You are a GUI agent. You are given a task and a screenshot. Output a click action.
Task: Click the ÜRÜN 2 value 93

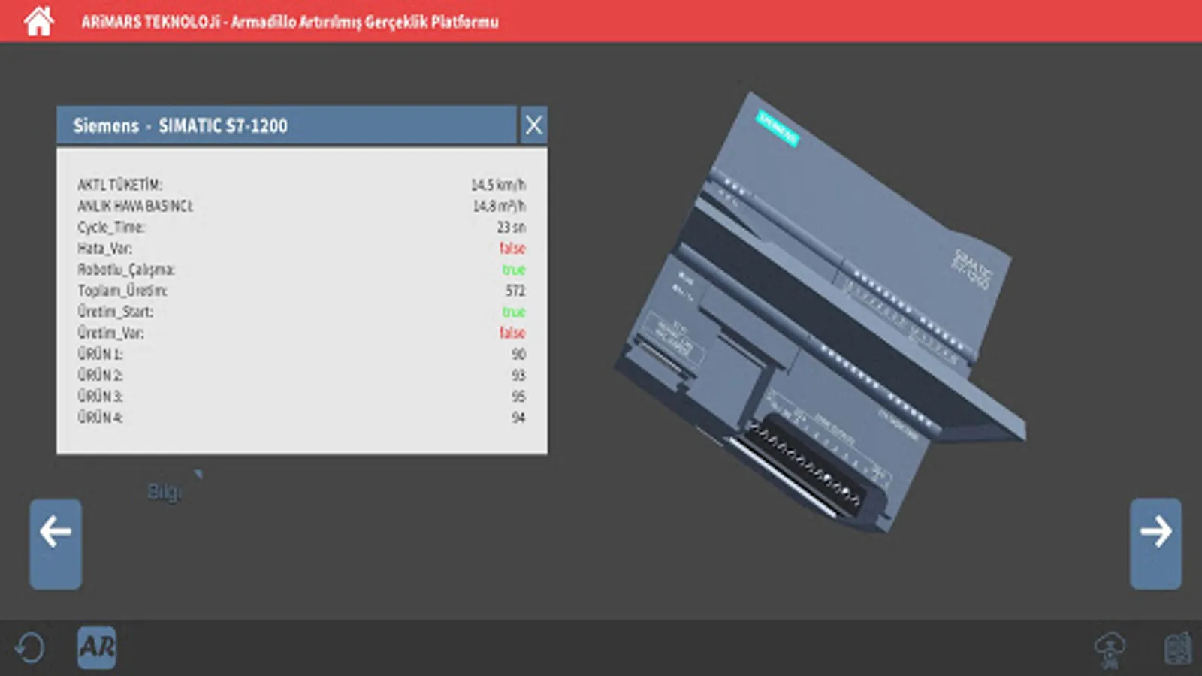[518, 375]
